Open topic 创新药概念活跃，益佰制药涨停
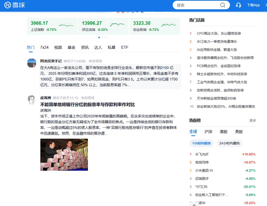The width and height of the screenshot is (267, 206). point(220,90)
